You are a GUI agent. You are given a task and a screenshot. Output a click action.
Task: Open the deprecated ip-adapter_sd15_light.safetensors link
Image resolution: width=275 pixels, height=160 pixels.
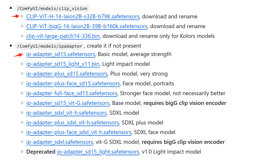click(98, 152)
